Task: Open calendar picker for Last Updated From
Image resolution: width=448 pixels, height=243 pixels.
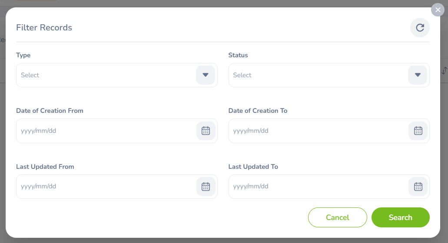Action: click(x=206, y=187)
